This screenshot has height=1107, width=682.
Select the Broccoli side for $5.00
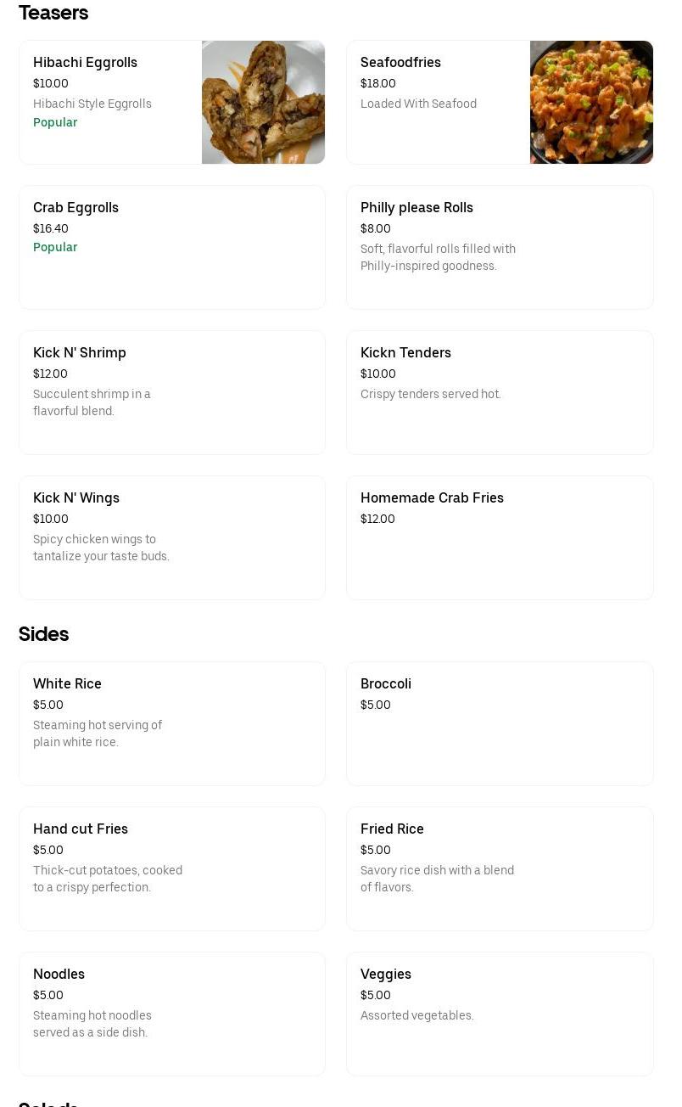tap(500, 723)
